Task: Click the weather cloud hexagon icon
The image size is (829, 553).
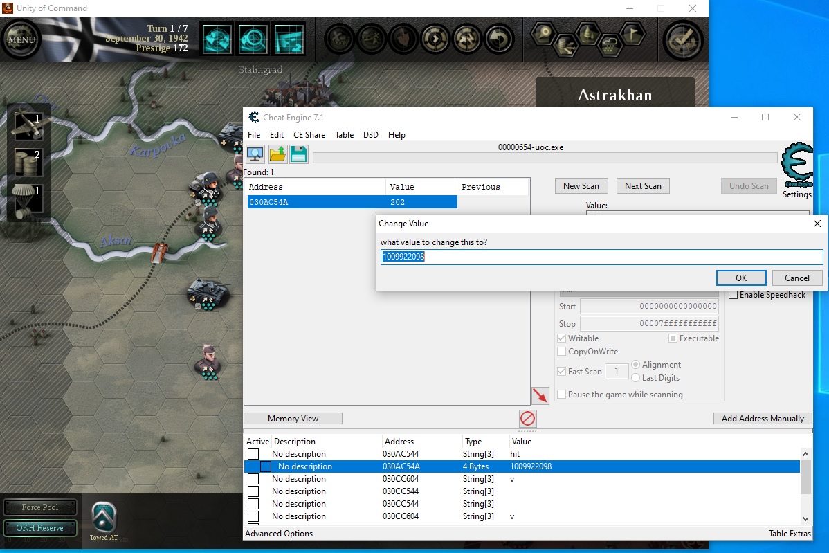Action: point(610,45)
